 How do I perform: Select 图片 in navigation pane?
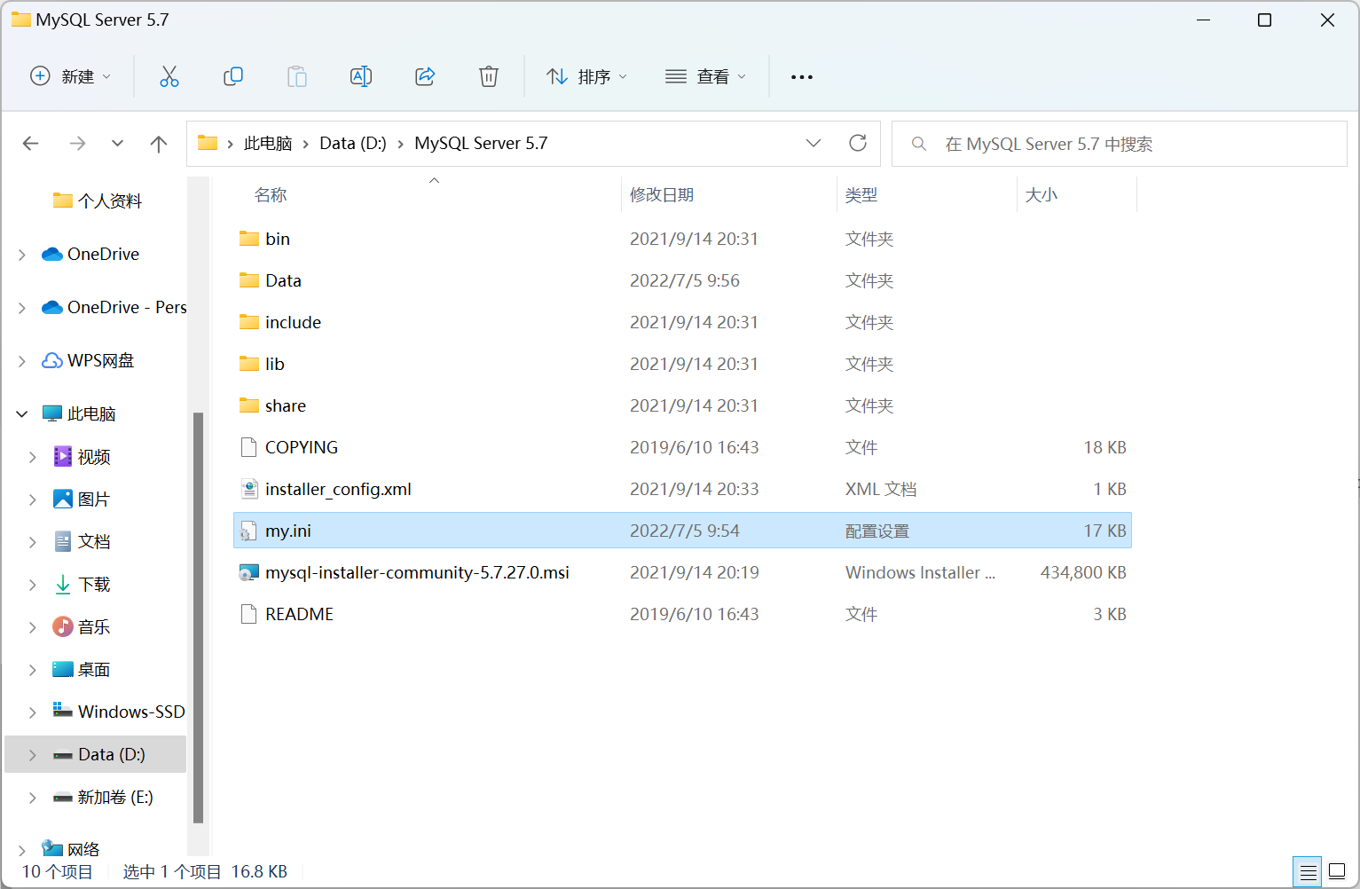pyautogui.click(x=82, y=499)
